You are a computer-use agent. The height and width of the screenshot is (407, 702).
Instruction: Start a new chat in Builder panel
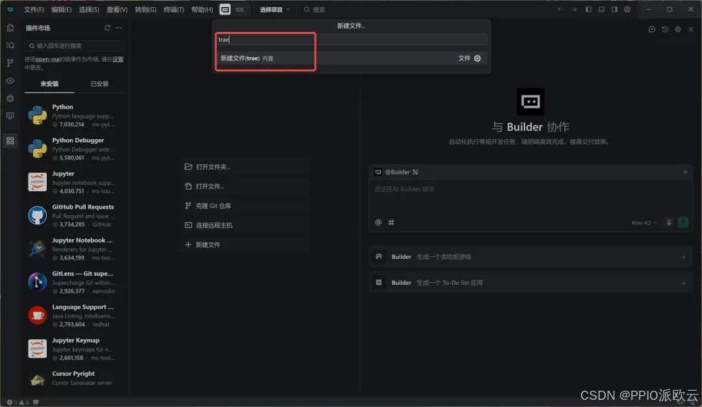tap(652, 29)
